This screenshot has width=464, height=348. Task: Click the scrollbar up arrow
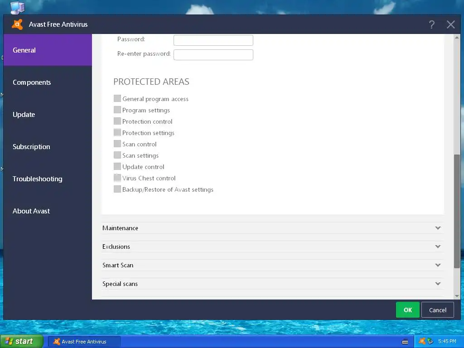point(457,38)
